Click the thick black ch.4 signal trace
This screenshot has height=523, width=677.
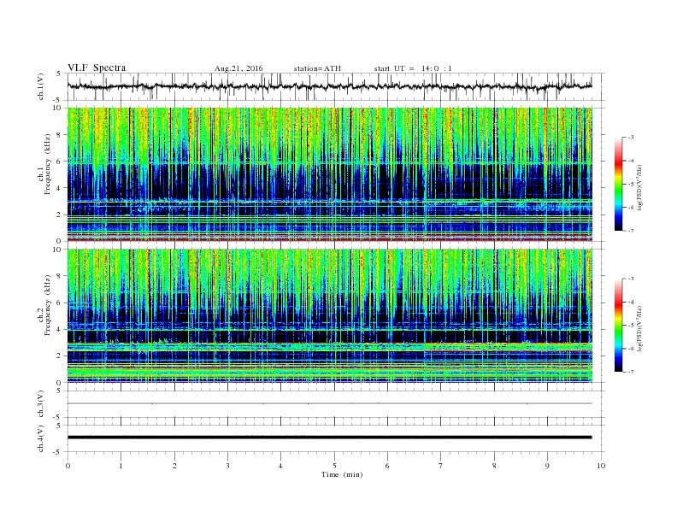pyautogui.click(x=330, y=438)
